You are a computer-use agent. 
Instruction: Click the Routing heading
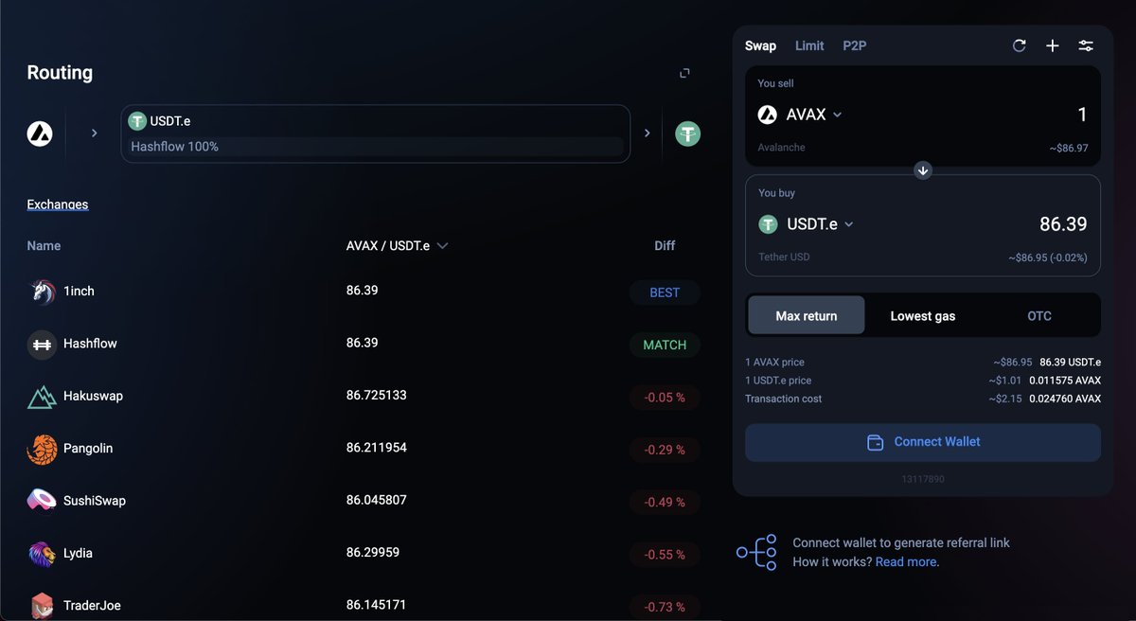60,73
